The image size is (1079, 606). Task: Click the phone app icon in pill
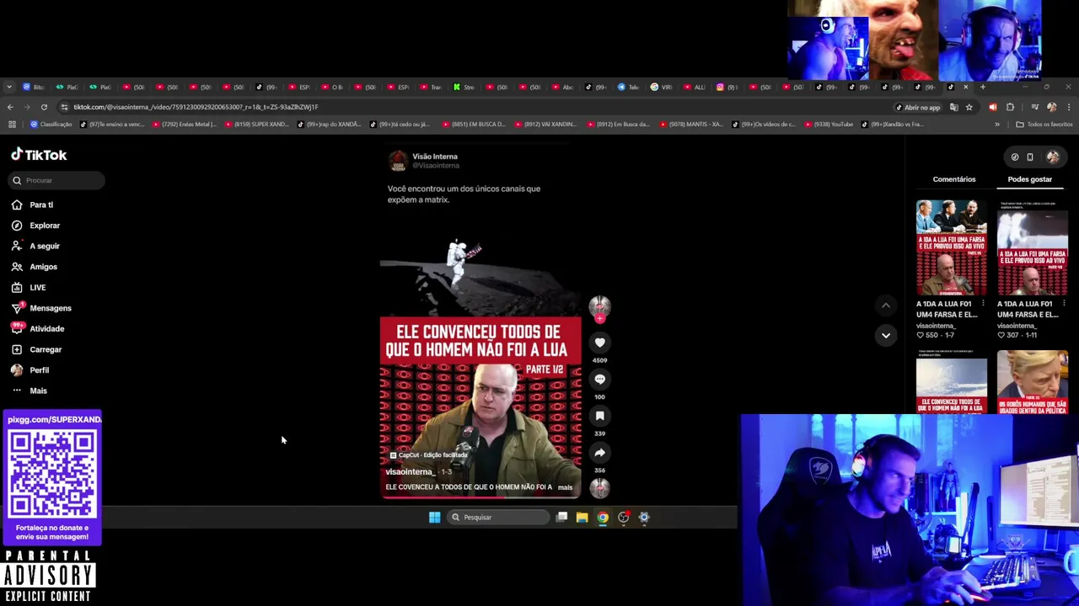1030,157
